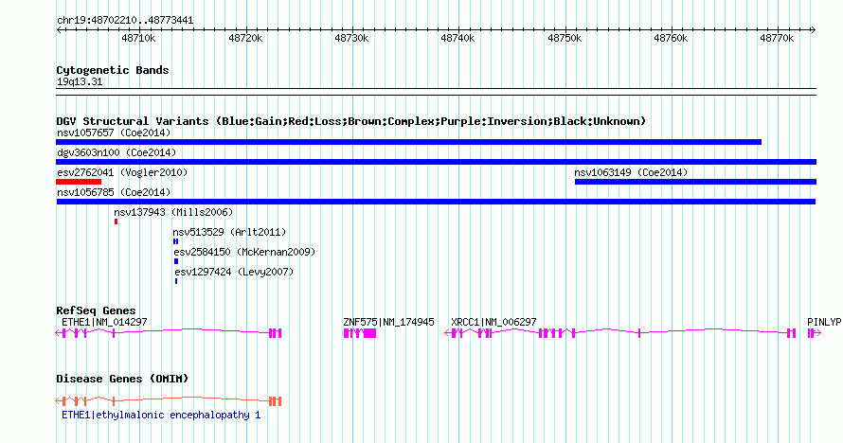Viewport: 843px width, 443px height.
Task: Click the DGV Structural Variants track title
Action: coord(351,121)
